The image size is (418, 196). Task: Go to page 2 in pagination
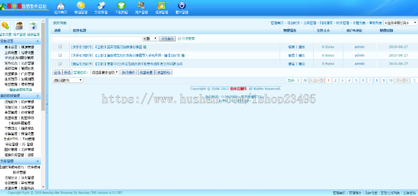click(x=336, y=80)
